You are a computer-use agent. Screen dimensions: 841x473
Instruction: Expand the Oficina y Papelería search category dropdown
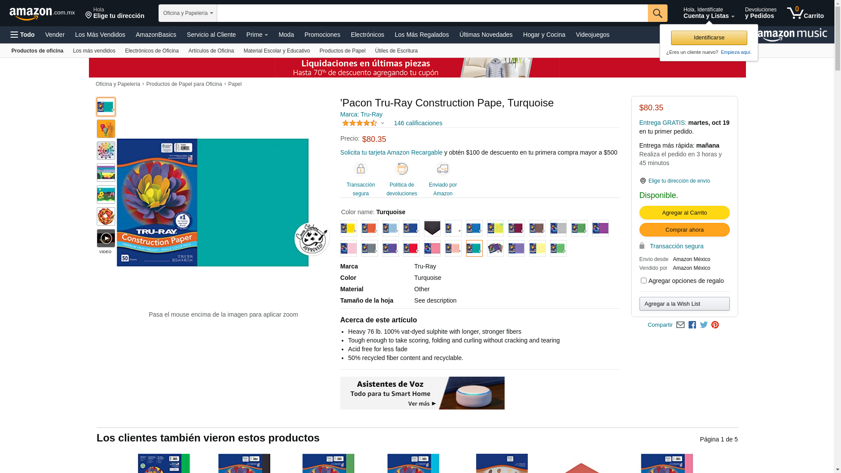pyautogui.click(x=187, y=13)
